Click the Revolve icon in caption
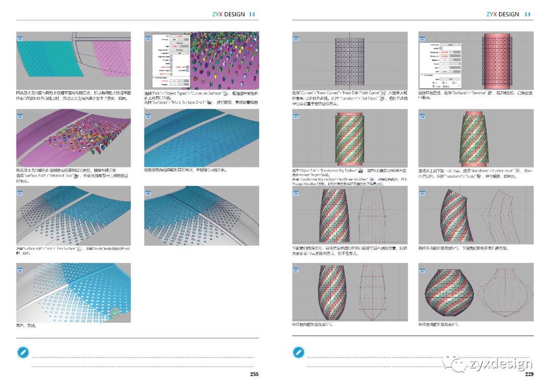 click(x=490, y=93)
